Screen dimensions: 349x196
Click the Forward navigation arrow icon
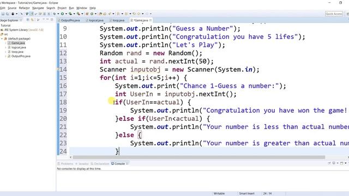(x=139, y=14)
